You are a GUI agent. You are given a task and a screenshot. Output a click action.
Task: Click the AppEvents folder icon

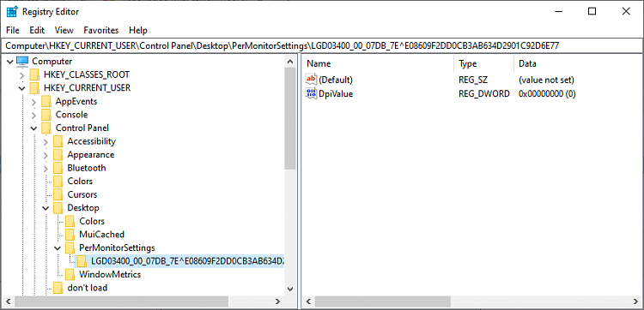[x=46, y=101]
